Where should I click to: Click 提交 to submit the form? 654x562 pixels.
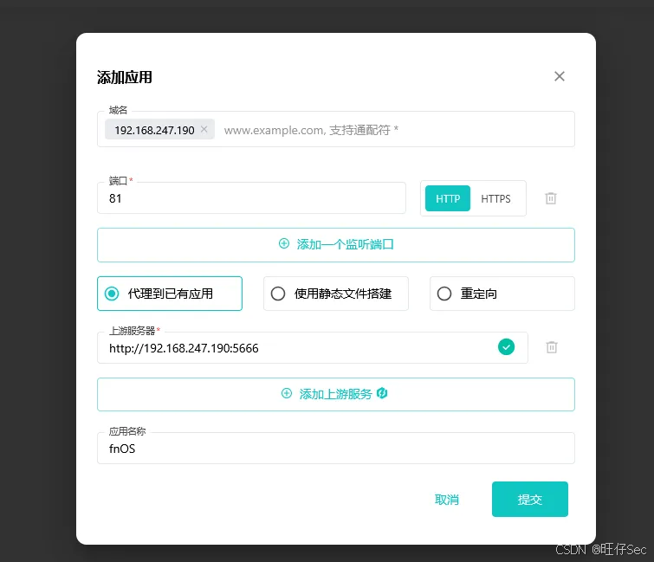point(530,499)
